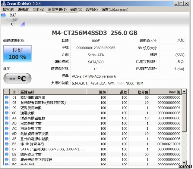Click the 目前 column header
193x169 pixels.
click(97, 92)
